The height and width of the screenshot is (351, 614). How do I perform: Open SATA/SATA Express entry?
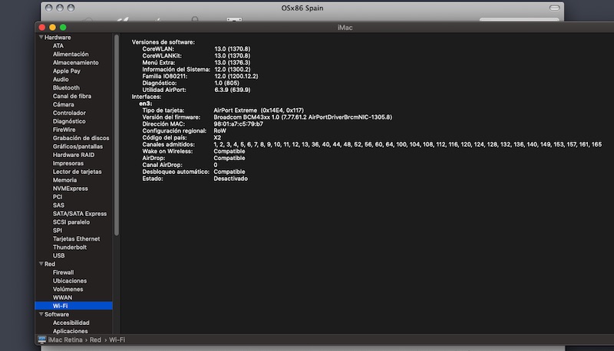click(x=80, y=214)
